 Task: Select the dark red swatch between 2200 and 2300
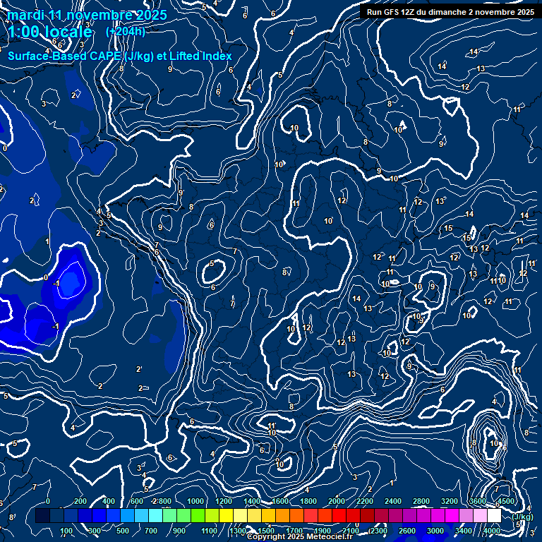[x=368, y=515]
